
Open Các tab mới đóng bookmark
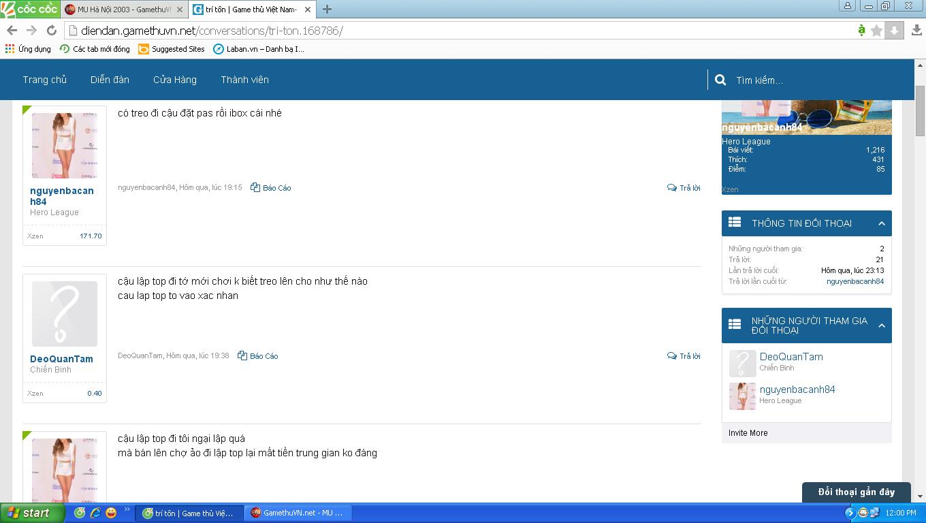[95, 49]
